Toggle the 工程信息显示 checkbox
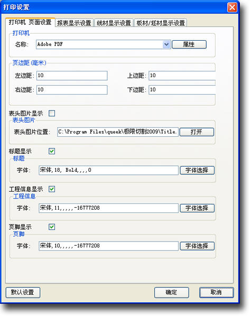 click(x=52, y=189)
